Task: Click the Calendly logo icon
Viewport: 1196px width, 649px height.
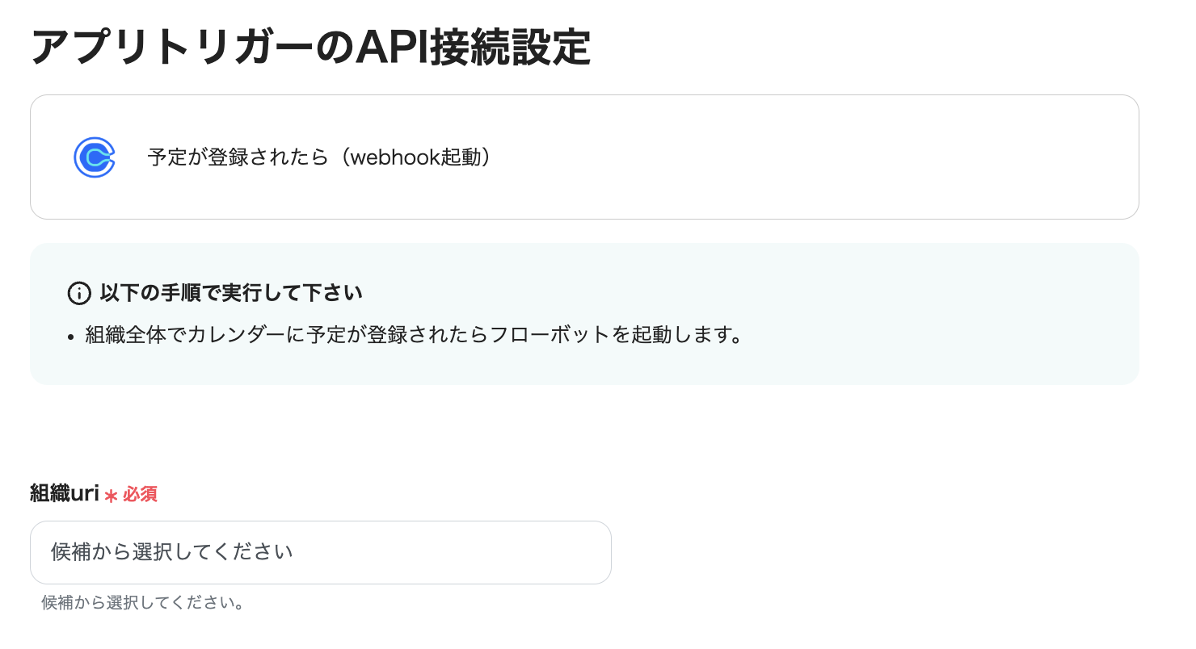Action: (94, 157)
